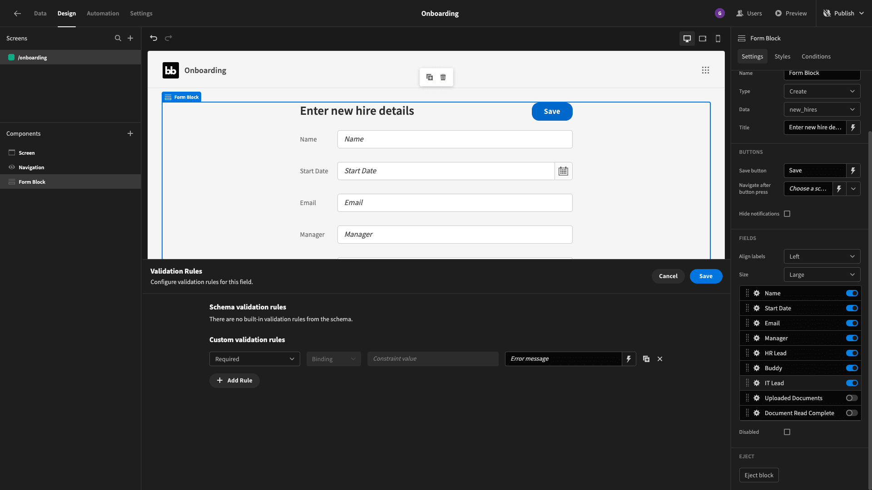Open binding for Navigate after button press
This screenshot has height=490, width=872.
click(839, 189)
